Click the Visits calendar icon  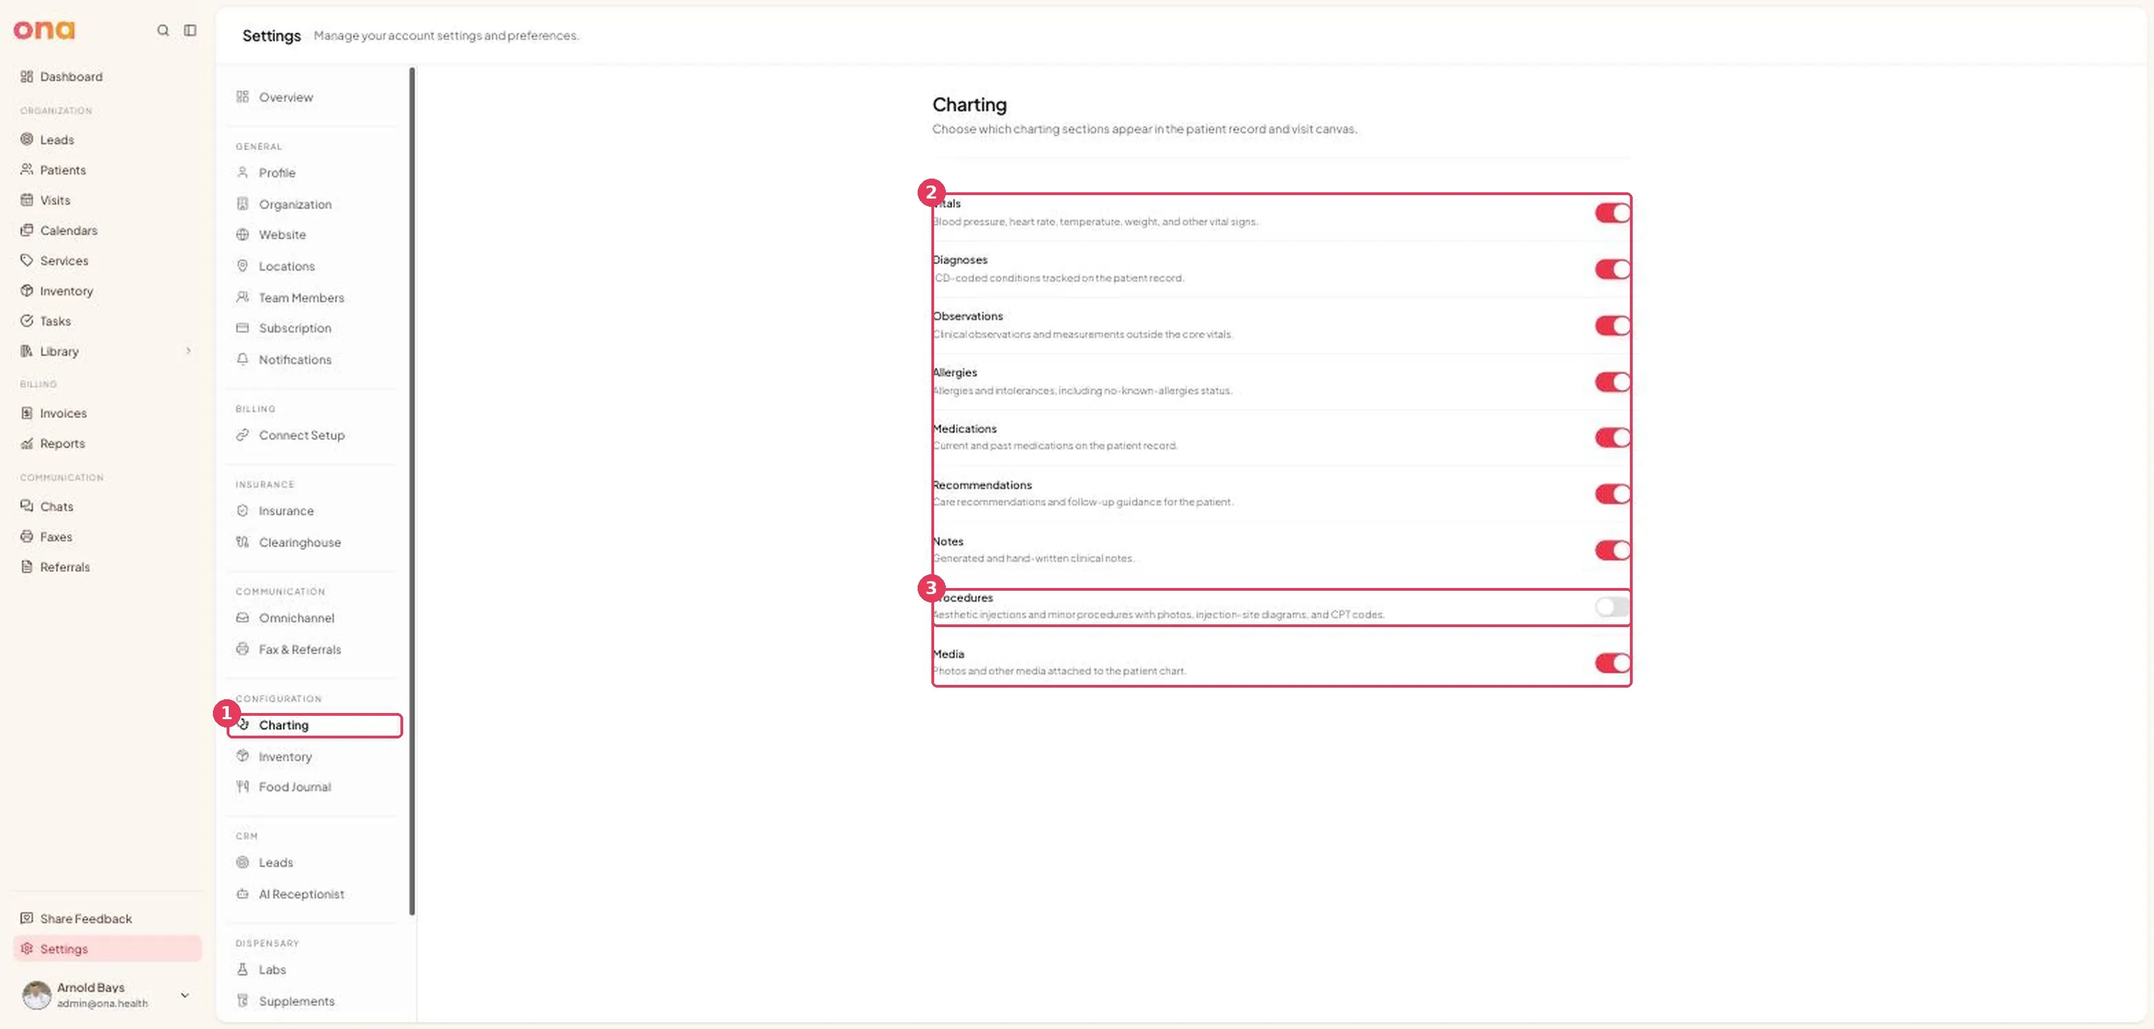click(27, 200)
